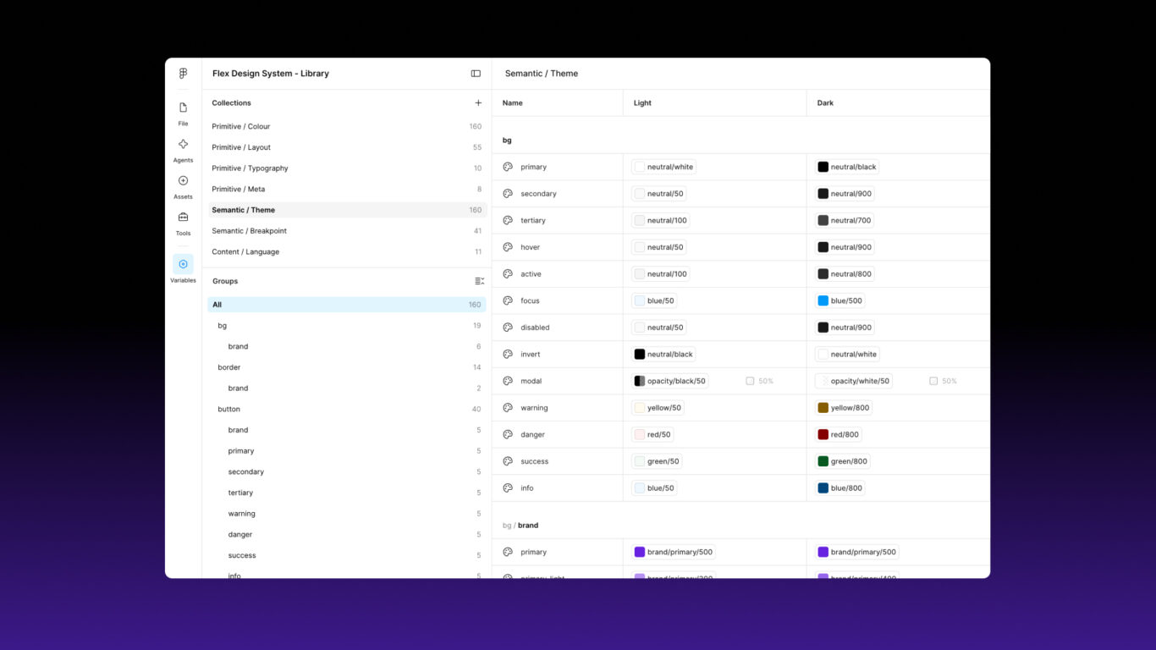Click the palette icon in the info row
Image resolution: width=1156 pixels, height=650 pixels.
pyautogui.click(x=508, y=487)
